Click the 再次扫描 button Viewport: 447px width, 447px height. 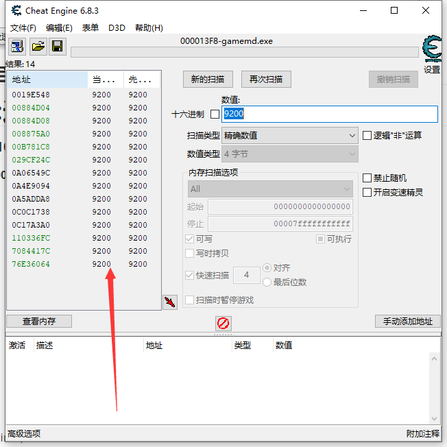[x=266, y=79]
